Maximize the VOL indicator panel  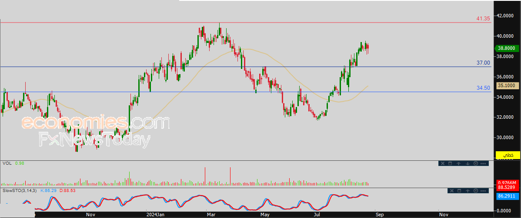coord(450,163)
